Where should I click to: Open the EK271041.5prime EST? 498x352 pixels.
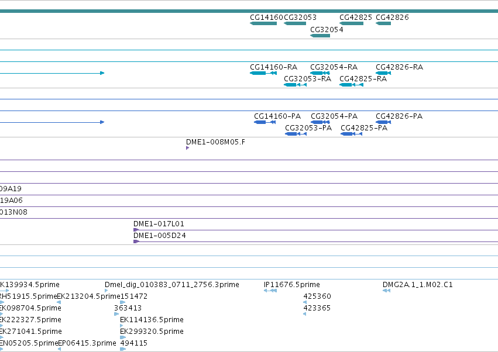click(x=2, y=337)
